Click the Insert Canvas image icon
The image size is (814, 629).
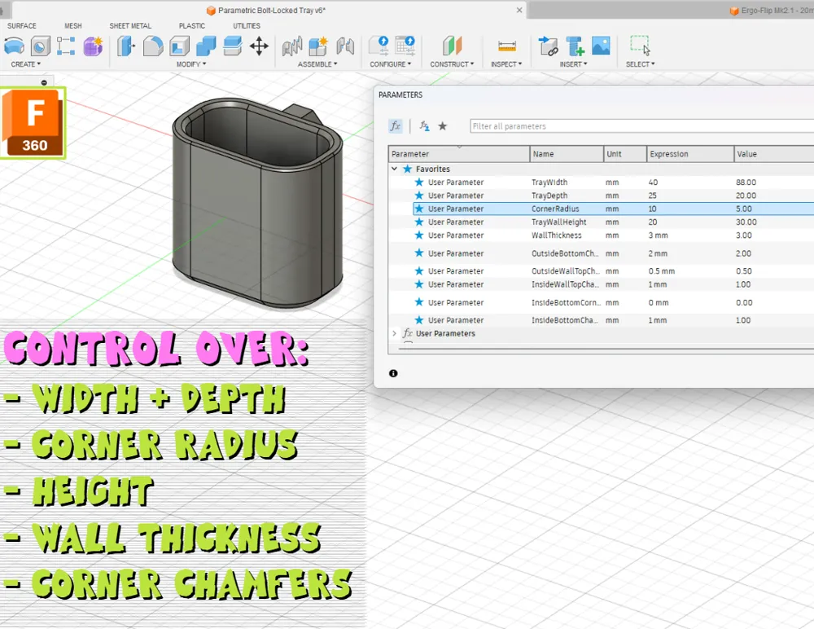pyautogui.click(x=602, y=46)
